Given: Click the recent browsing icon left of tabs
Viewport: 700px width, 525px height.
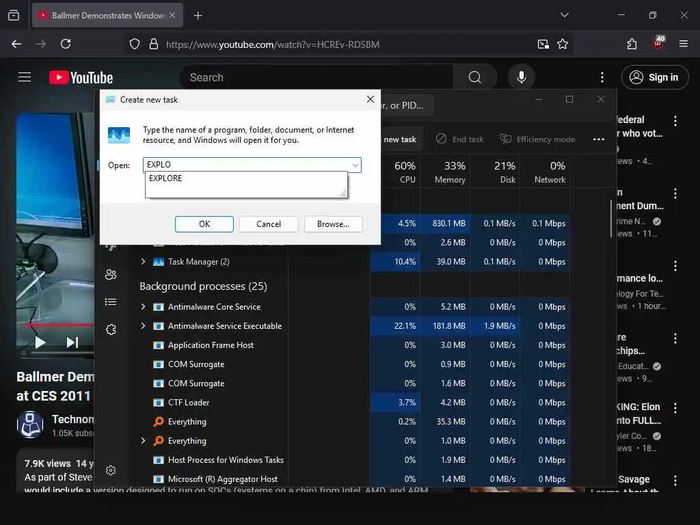Looking at the screenshot, I should (14, 15).
